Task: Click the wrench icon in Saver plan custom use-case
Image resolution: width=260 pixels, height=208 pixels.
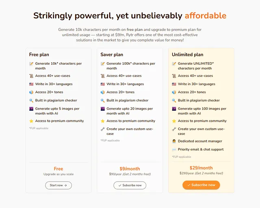Action: pos(103,129)
